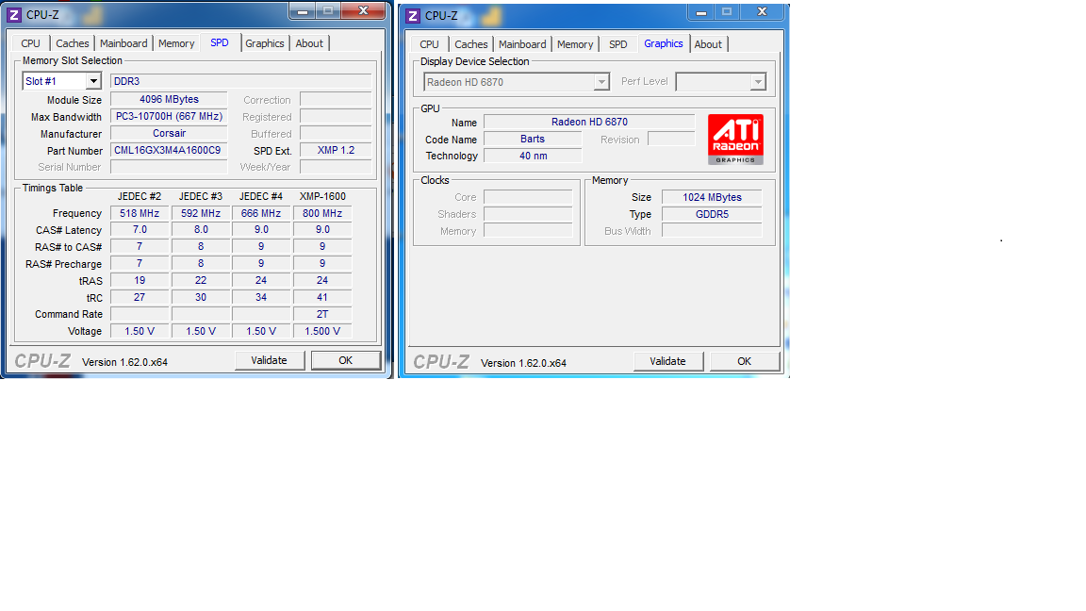Minimize the left CPU-Z window

tap(303, 11)
